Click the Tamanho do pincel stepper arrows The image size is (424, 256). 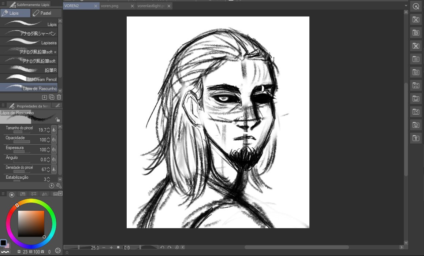tap(48, 130)
